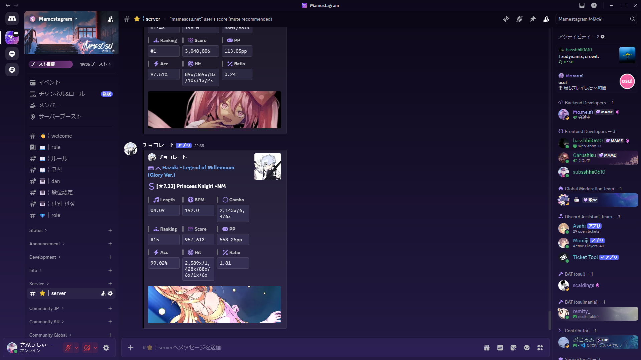The width and height of the screenshot is (641, 360).
Task: Toggle headphone deafen button
Action: pos(87,348)
